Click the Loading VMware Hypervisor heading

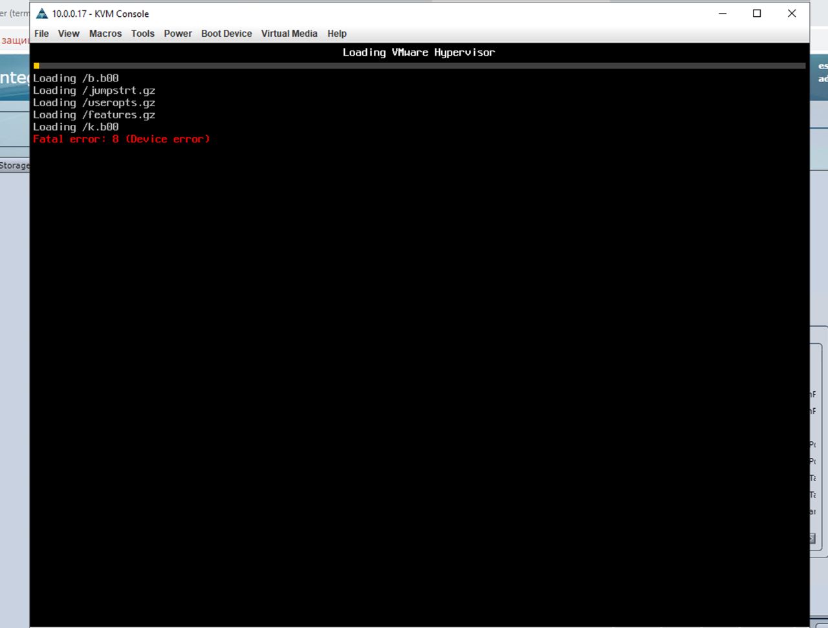tap(419, 52)
